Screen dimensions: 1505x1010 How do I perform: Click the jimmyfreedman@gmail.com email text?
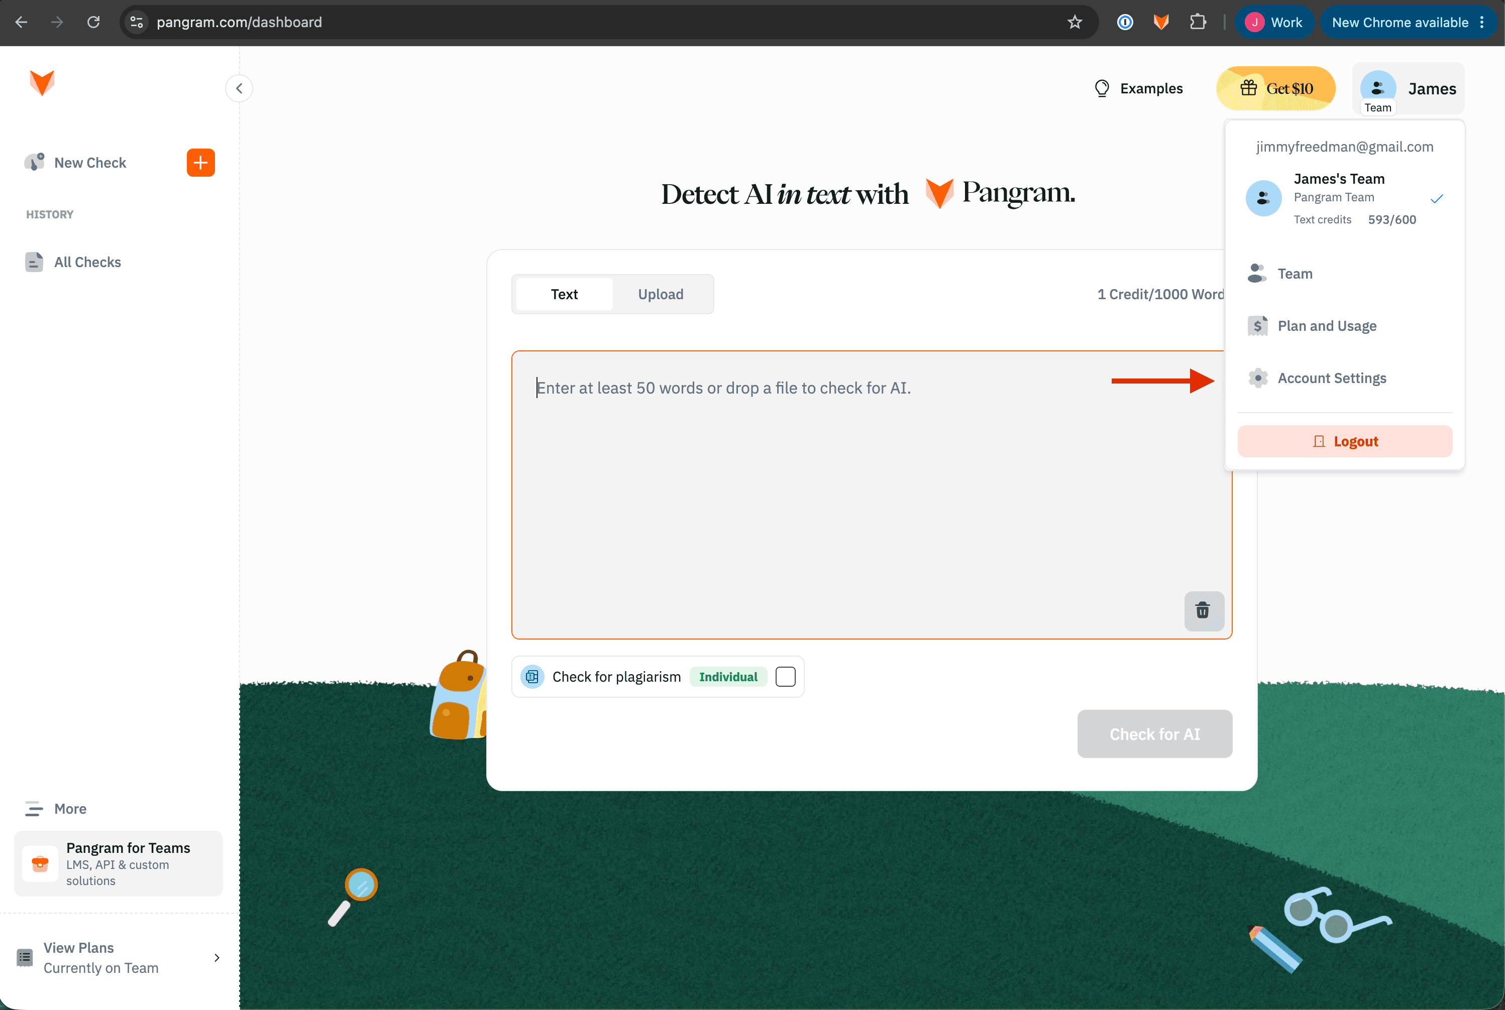click(x=1345, y=147)
